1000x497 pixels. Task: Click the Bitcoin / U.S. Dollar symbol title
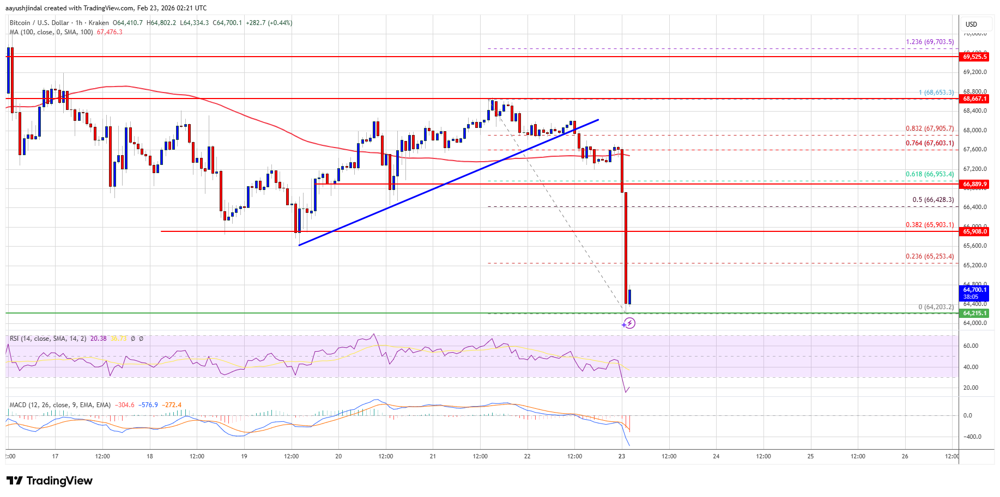tap(39, 23)
